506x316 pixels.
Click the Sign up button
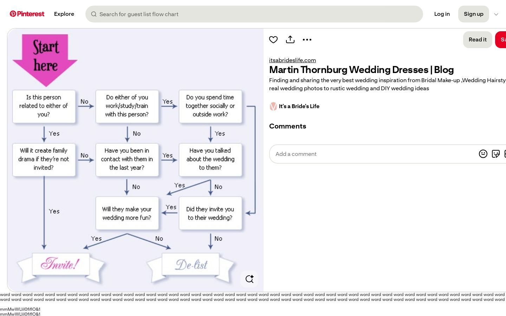(473, 14)
